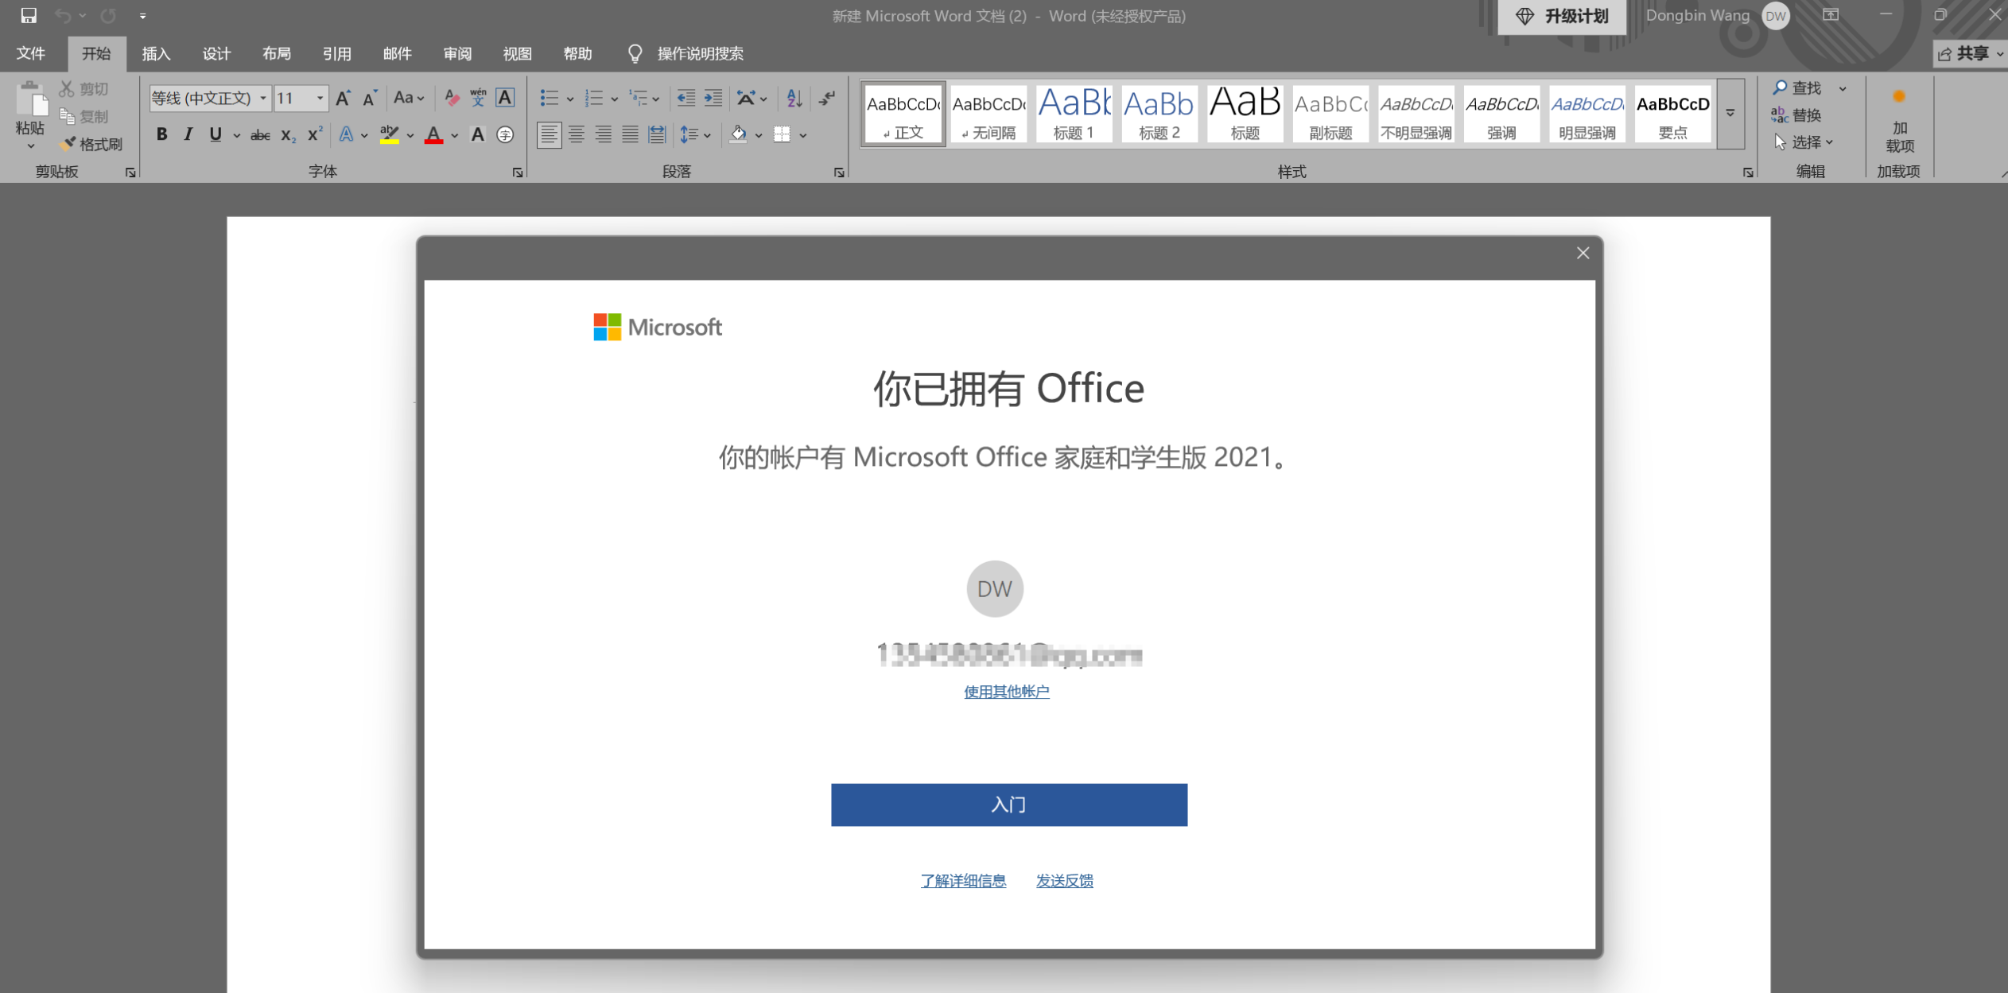Open the 设计 (Design) ribbon tab
This screenshot has height=993, width=2008.
click(x=216, y=53)
